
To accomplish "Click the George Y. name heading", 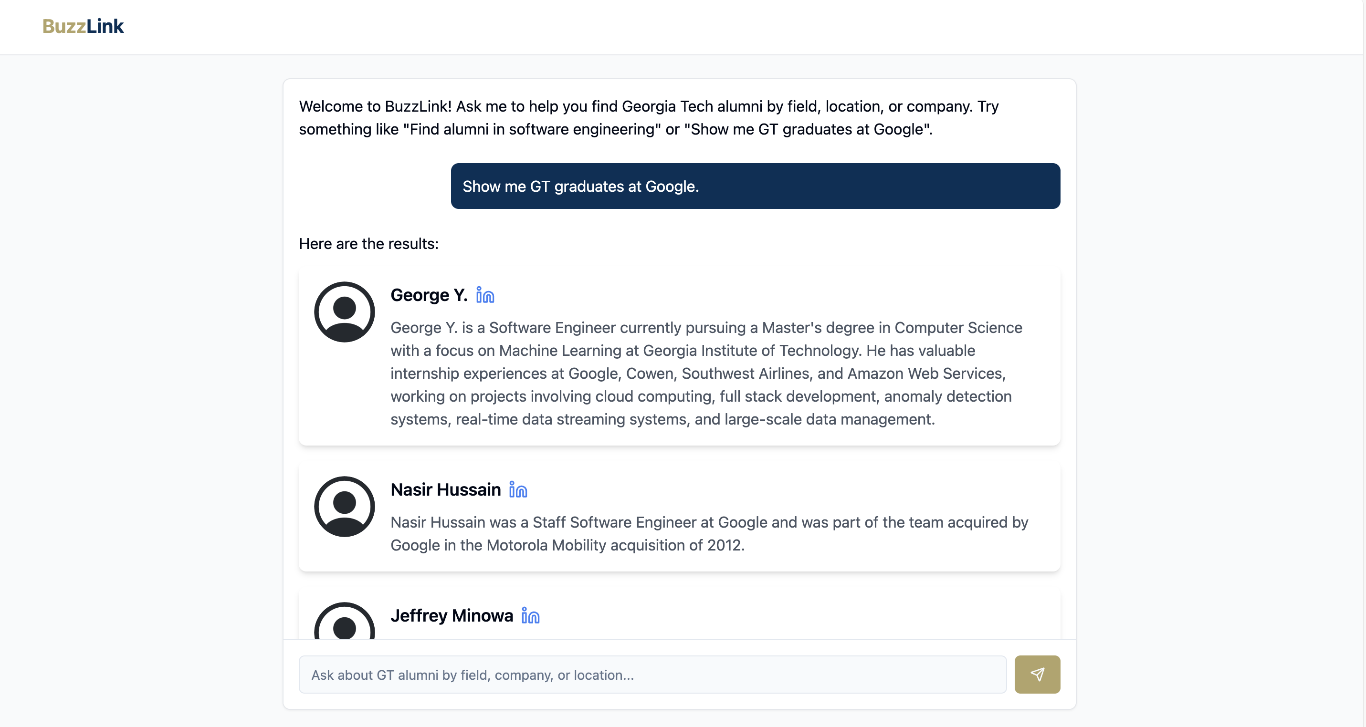I will tap(429, 295).
